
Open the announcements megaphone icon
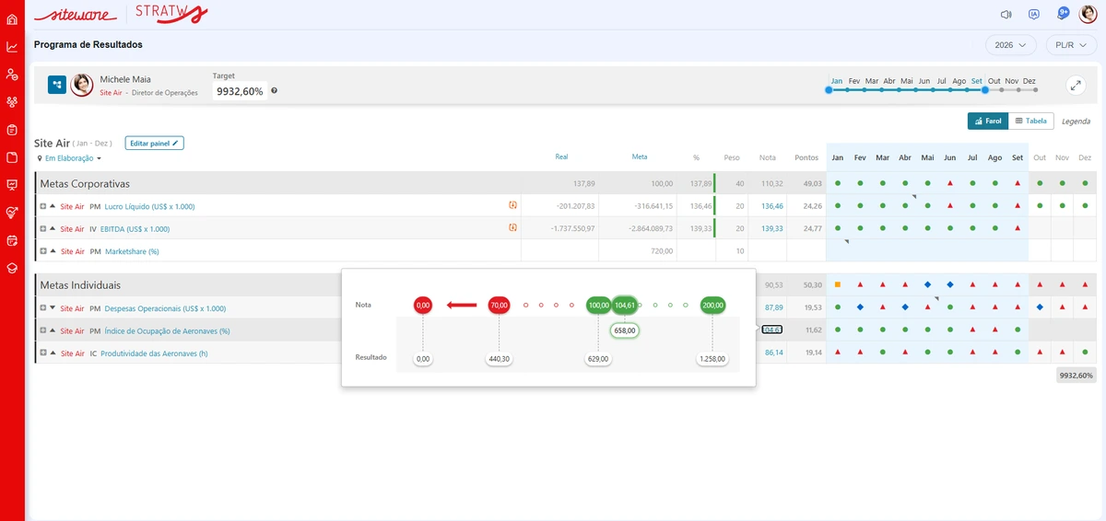tap(1006, 14)
